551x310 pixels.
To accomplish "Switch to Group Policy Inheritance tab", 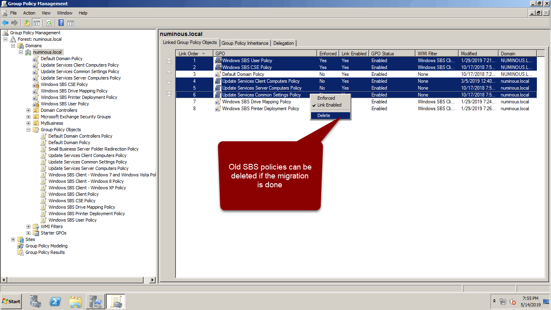I will (x=245, y=43).
